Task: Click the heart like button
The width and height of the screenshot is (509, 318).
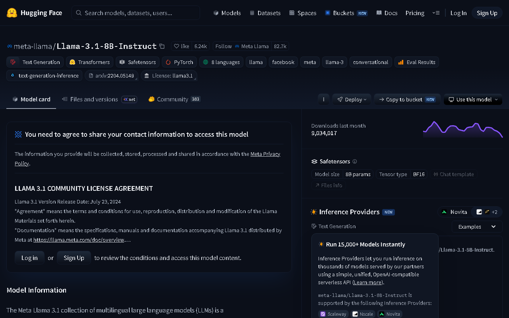Action: tap(182, 46)
